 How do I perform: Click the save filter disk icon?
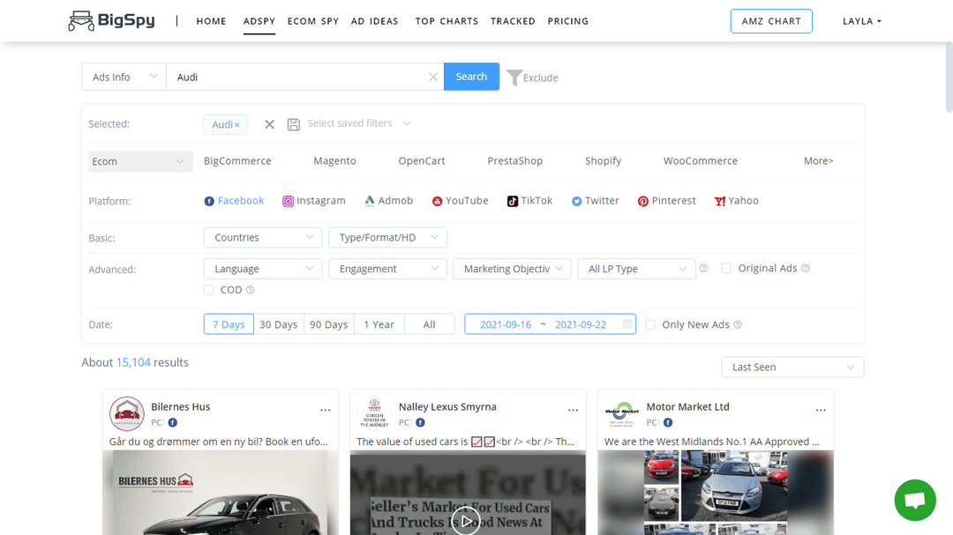pos(294,124)
